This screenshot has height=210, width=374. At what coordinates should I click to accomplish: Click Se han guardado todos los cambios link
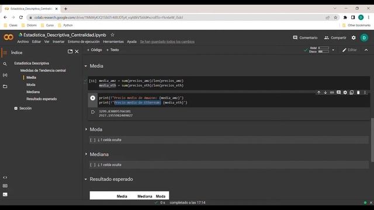click(167, 41)
